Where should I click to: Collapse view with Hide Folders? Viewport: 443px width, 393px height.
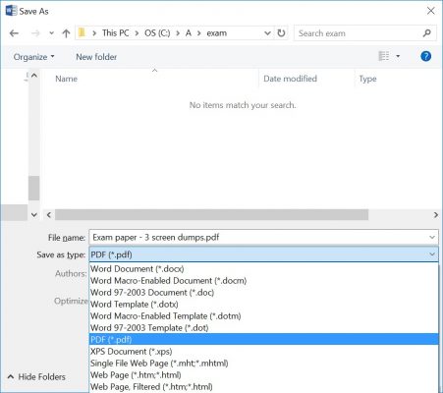click(36, 377)
